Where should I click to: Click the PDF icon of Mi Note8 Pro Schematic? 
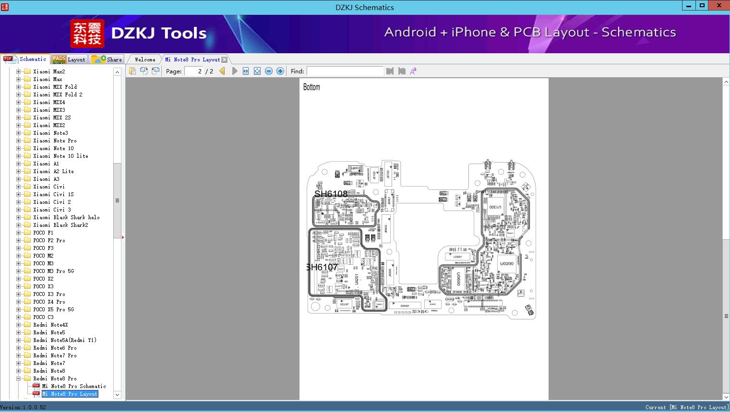36,386
